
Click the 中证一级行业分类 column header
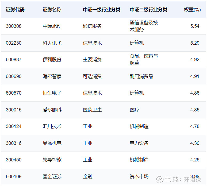[x=102, y=10]
